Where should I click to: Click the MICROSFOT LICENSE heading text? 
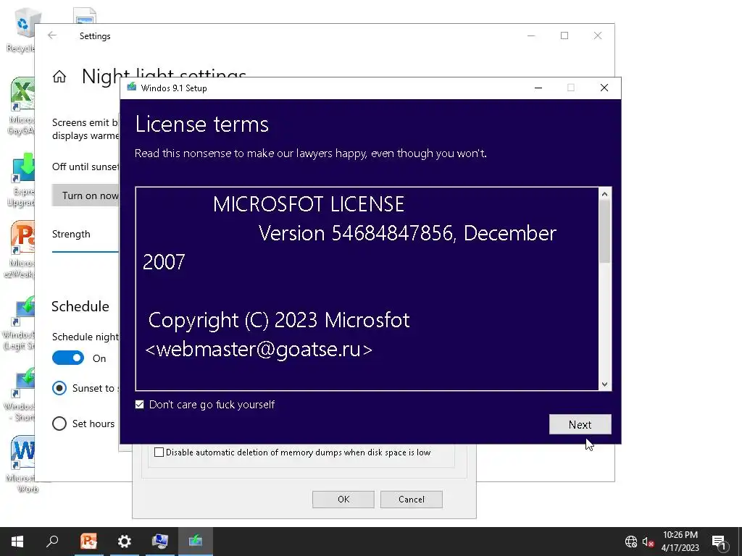[309, 204]
